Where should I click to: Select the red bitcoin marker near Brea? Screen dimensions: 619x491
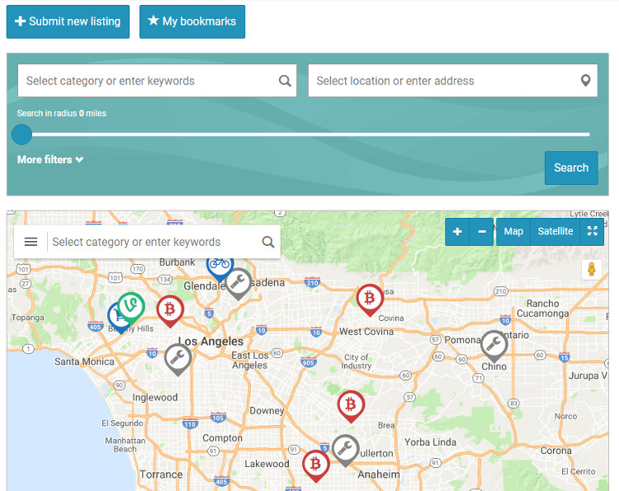pos(351,406)
